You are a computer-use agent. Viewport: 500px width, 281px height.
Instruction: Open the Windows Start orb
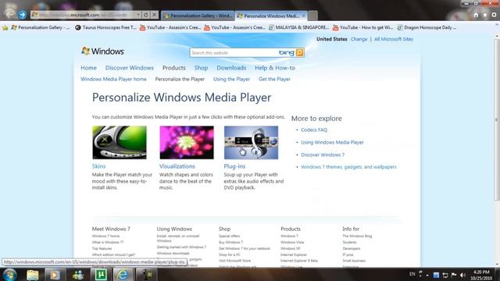[x=9, y=275]
